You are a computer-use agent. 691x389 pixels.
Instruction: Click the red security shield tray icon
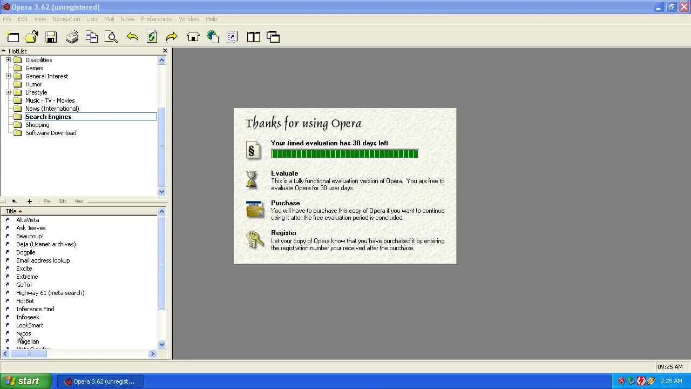click(621, 381)
